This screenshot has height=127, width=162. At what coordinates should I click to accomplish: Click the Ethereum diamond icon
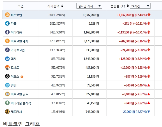coord(7,32)
